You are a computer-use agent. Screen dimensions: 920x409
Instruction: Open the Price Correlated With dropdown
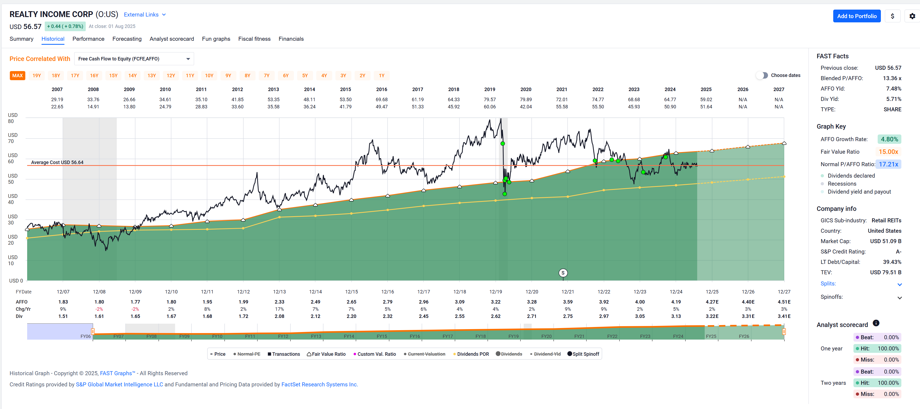[134, 59]
